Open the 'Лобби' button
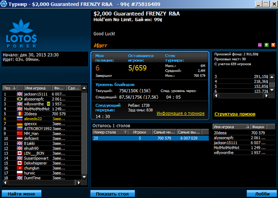 [261, 194]
